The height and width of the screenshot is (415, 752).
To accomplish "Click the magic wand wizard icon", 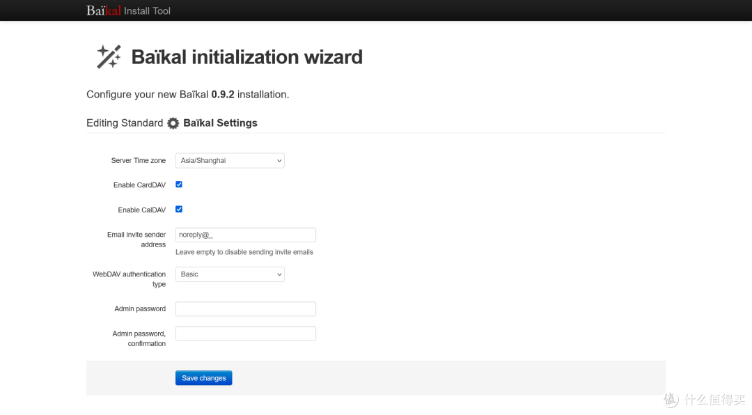I will pos(109,56).
